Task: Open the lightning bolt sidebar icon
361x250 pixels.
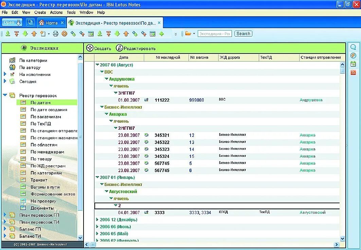Action: tap(353, 56)
